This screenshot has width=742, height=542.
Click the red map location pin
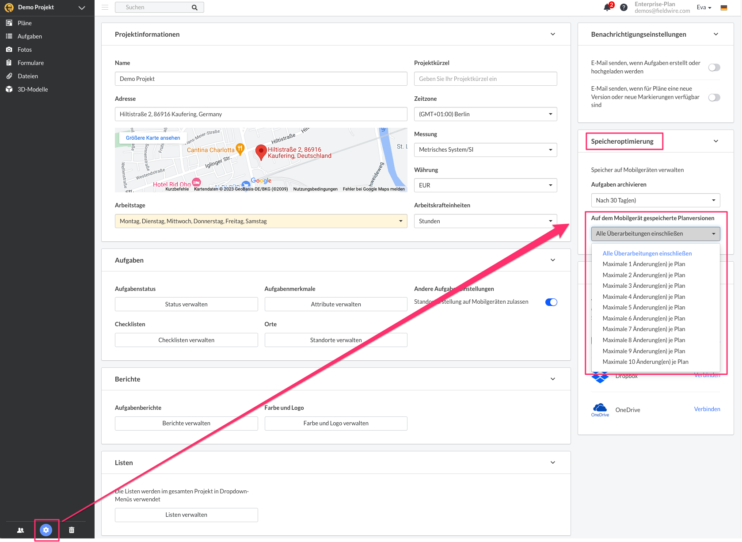(x=261, y=152)
